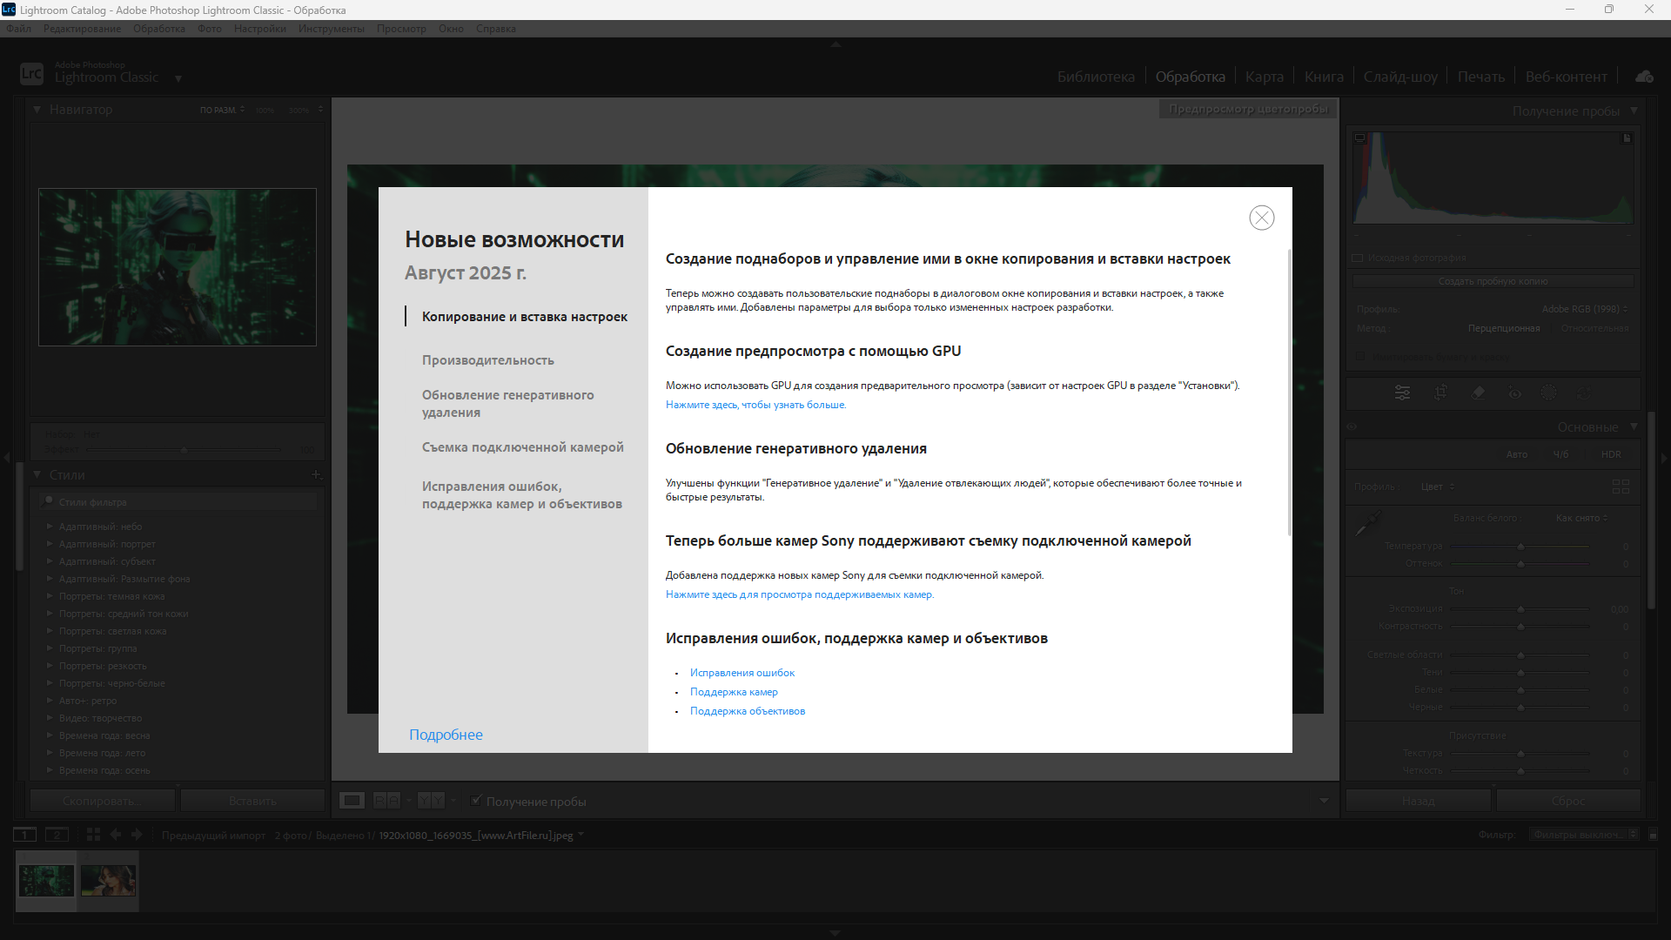Image resolution: width=1671 pixels, height=940 pixels.
Task: Add a new preset with plus icon
Action: [316, 474]
